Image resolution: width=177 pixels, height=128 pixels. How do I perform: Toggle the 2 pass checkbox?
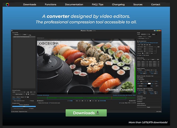click(138, 55)
